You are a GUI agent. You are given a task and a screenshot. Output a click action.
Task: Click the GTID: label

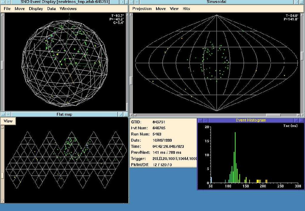coord(136,122)
